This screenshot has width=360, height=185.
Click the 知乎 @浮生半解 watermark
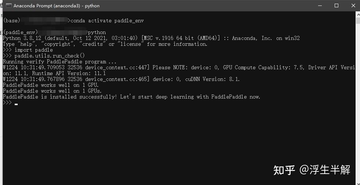(x=312, y=170)
